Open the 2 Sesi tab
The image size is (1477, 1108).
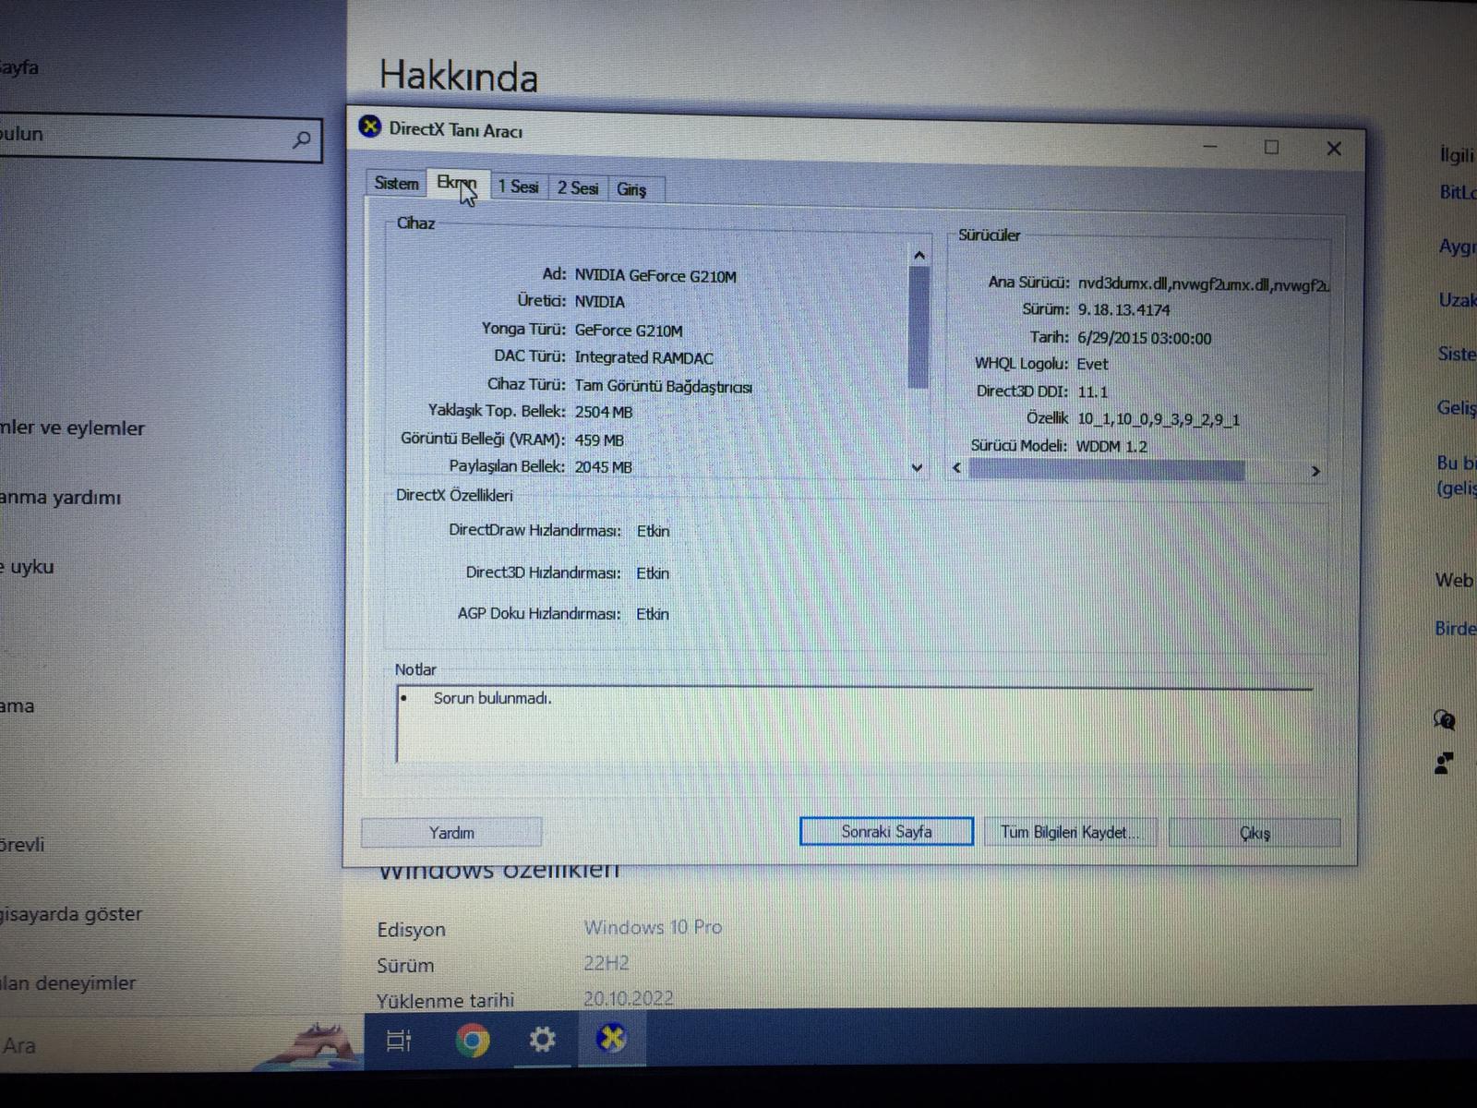click(x=578, y=188)
